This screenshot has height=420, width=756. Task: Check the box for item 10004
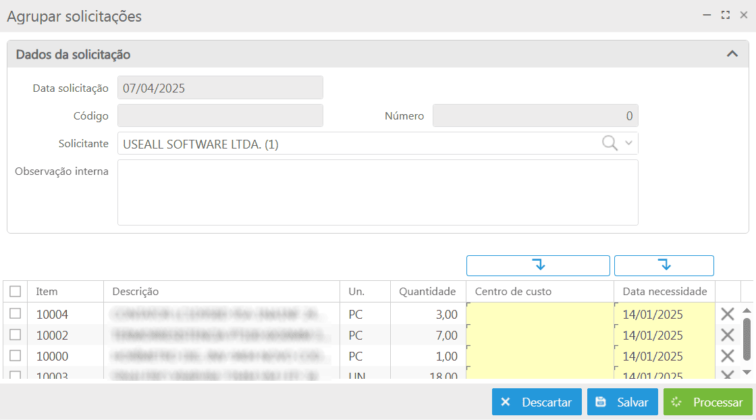click(15, 313)
